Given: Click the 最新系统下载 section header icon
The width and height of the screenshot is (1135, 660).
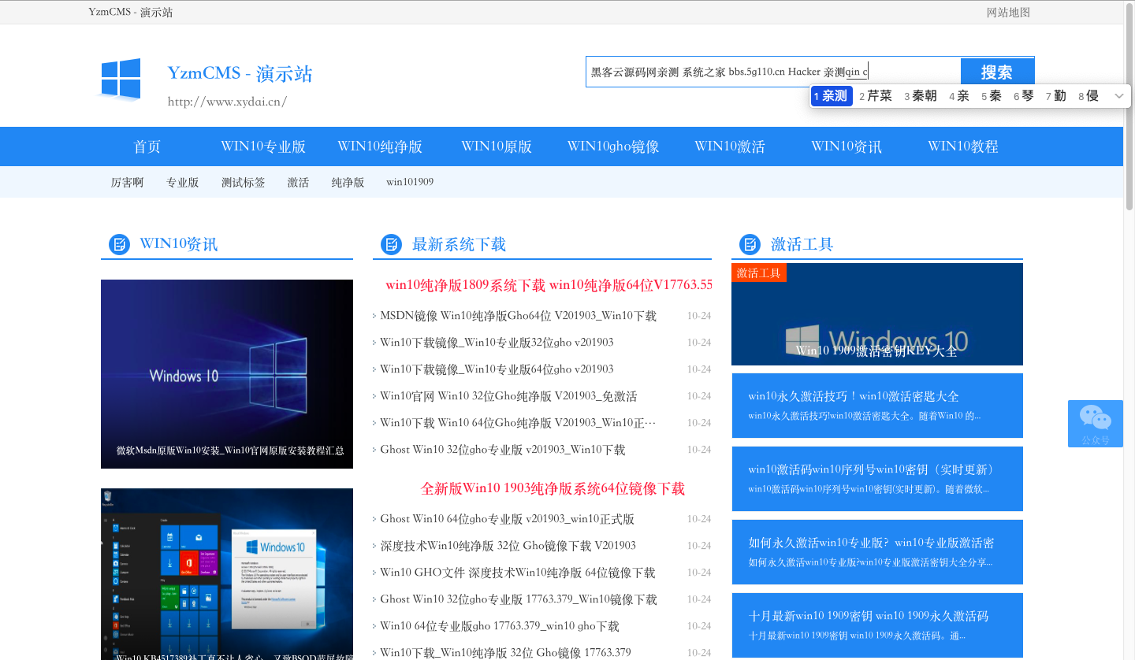Looking at the screenshot, I should pyautogui.click(x=391, y=244).
